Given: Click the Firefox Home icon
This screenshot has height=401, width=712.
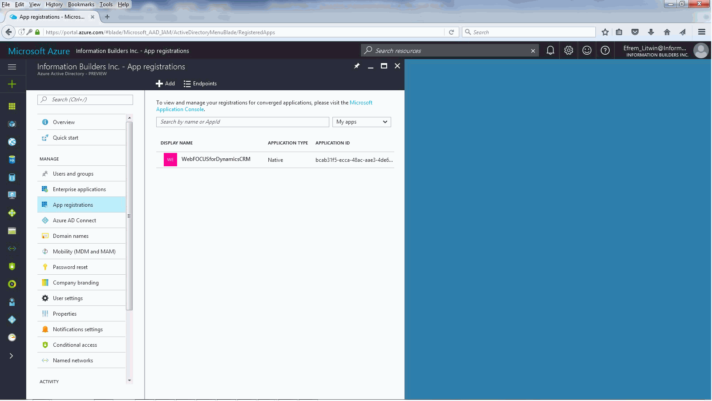Looking at the screenshot, I should click(x=667, y=32).
